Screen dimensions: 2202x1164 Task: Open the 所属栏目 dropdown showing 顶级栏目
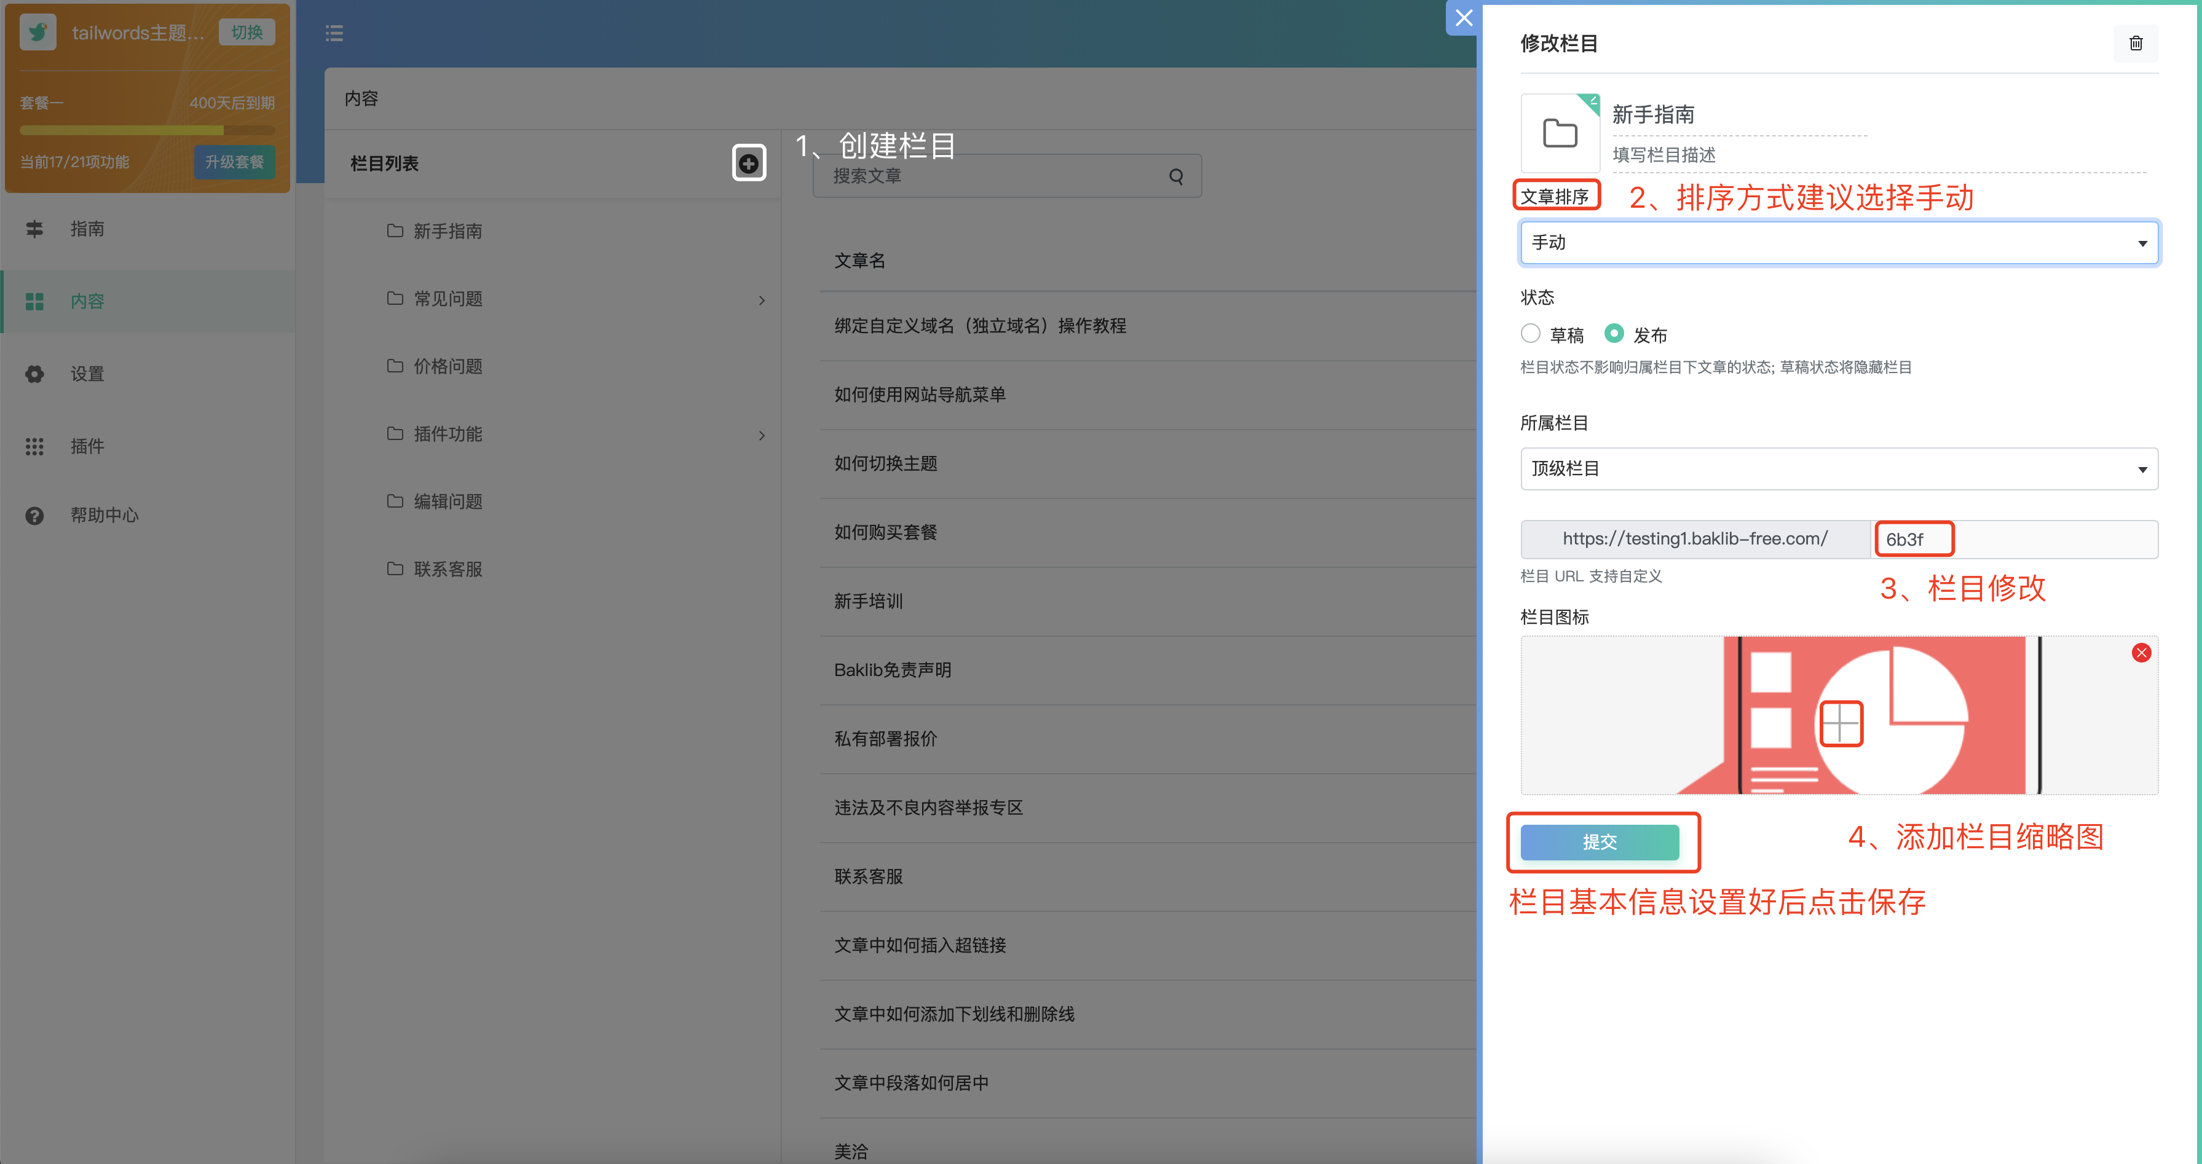click(1839, 468)
